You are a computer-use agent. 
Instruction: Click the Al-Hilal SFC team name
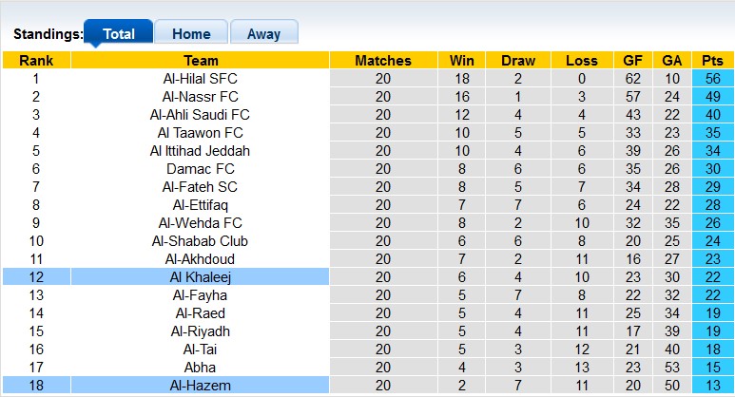(x=201, y=79)
